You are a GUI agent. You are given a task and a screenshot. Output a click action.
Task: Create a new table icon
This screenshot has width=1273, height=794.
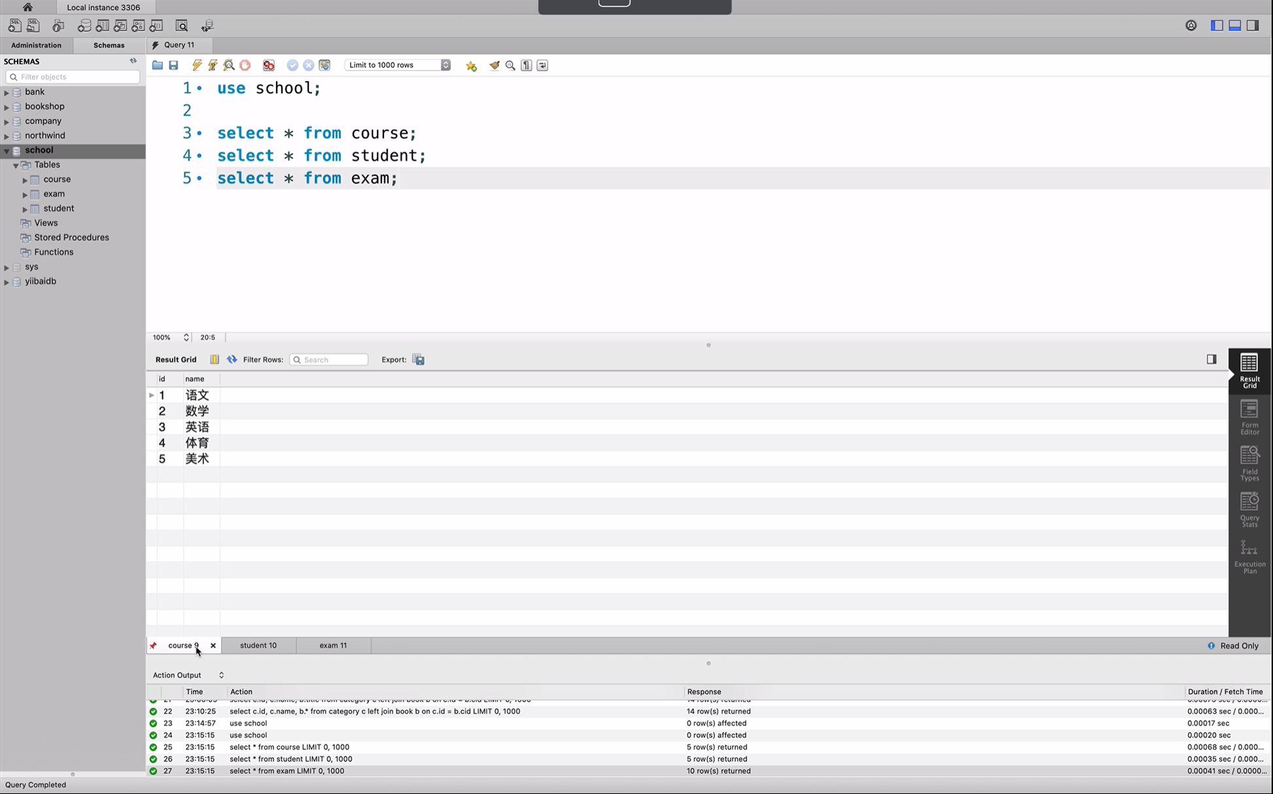coord(102,26)
